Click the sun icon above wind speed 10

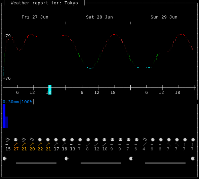click(x=104, y=140)
